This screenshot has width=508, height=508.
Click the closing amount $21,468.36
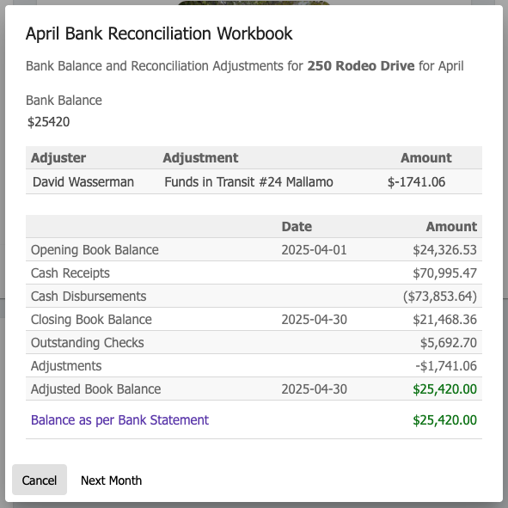tap(444, 320)
